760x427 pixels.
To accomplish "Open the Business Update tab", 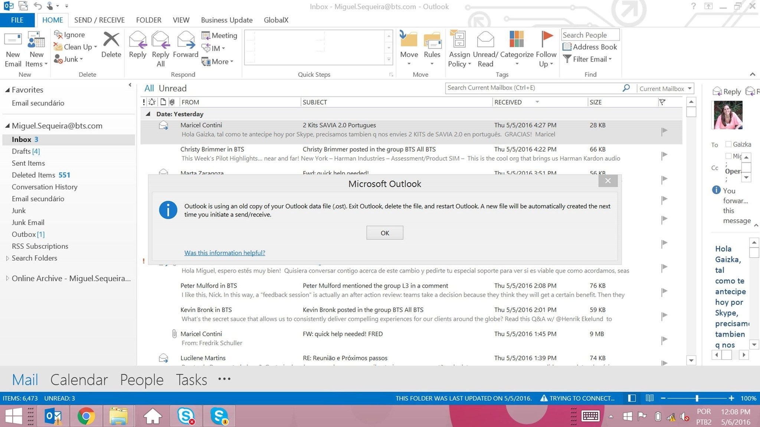I will (x=227, y=20).
